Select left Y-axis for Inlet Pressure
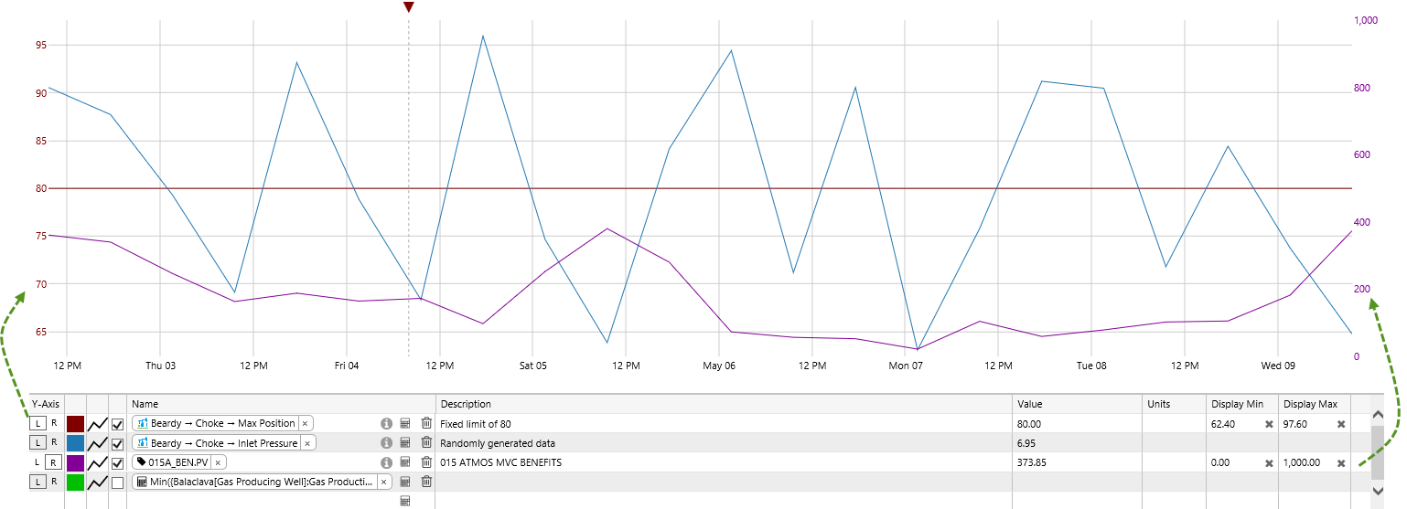The width and height of the screenshot is (1407, 509). 37,442
